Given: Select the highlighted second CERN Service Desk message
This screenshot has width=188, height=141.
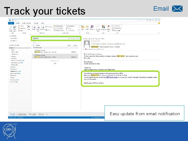Looking at the screenshot, I should point(55,56).
